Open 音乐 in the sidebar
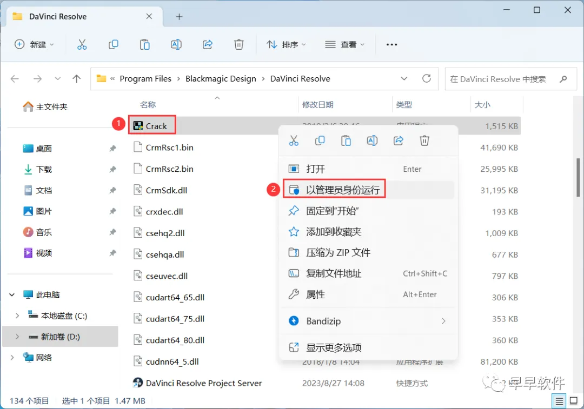Image resolution: width=584 pixels, height=409 pixels. point(37,232)
